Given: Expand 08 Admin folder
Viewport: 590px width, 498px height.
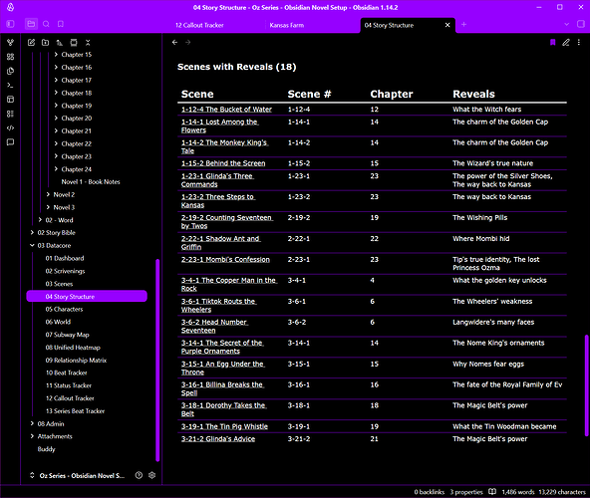Looking at the screenshot, I should pyautogui.click(x=32, y=424).
